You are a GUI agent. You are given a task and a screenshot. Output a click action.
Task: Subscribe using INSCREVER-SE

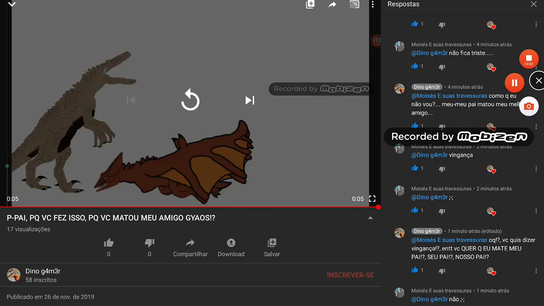point(350,275)
